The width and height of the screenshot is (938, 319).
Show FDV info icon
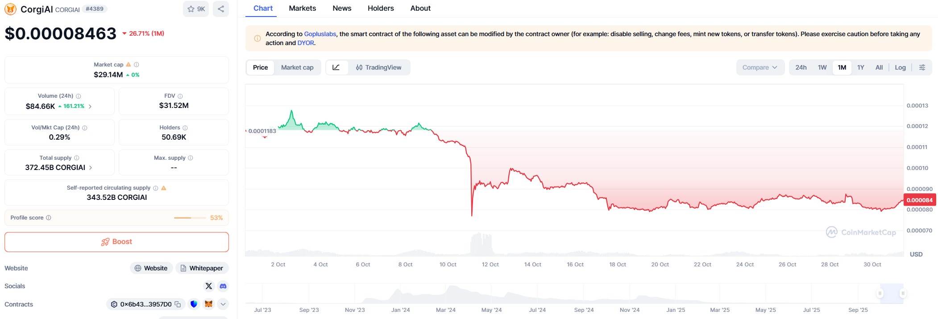pos(180,96)
